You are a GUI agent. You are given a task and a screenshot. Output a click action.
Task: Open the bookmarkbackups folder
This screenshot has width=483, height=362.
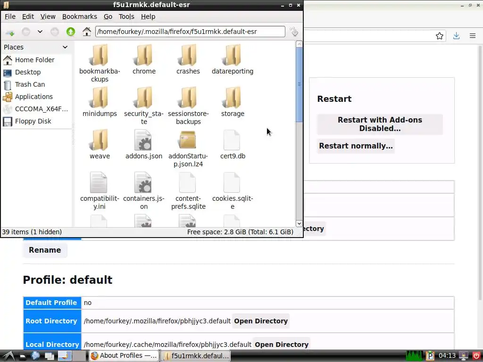100,63
